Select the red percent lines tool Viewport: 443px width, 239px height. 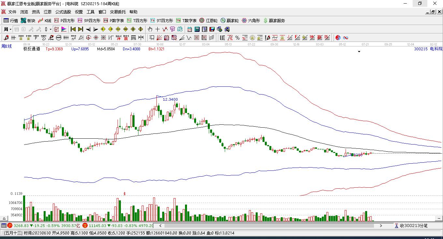point(230,38)
